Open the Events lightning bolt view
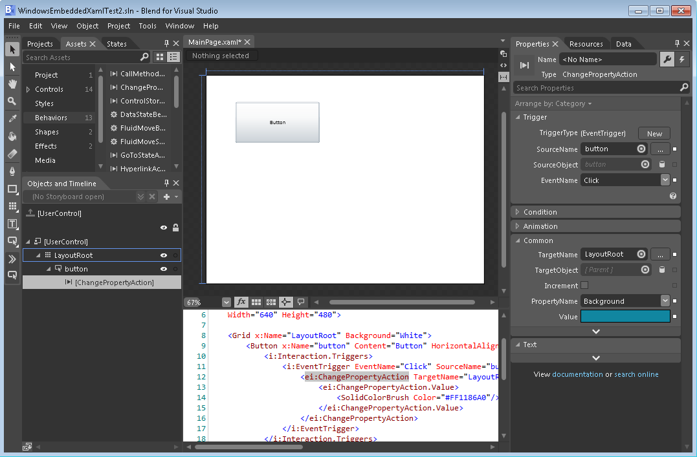The width and height of the screenshot is (697, 457). [682, 59]
